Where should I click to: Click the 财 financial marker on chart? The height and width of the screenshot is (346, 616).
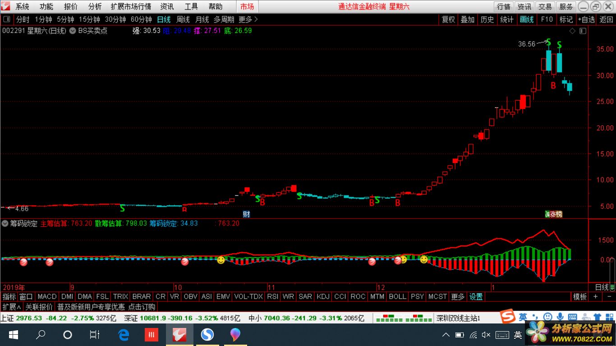(x=246, y=214)
